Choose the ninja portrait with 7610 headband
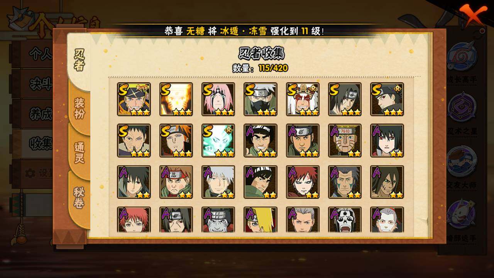 (x=345, y=141)
